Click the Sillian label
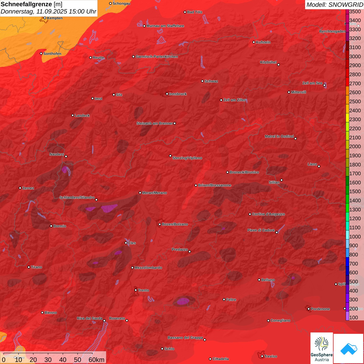Image resolution: width=364 pixels, height=364 pixels. coord(274,182)
